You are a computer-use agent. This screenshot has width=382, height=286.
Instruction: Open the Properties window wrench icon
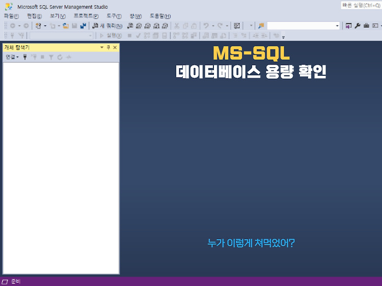[358, 25]
